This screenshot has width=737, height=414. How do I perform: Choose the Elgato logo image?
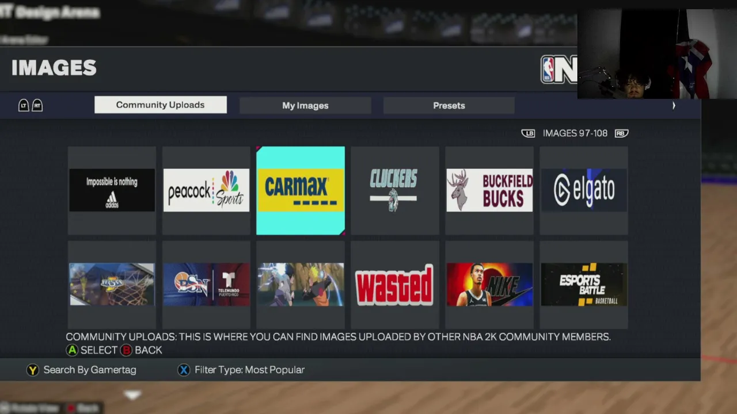[584, 190]
